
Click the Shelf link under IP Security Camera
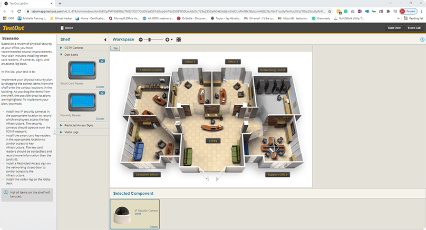(x=138, y=214)
